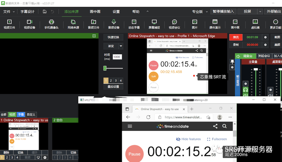Select overlay layer 3 in switcher panel

[x=116, y=80]
